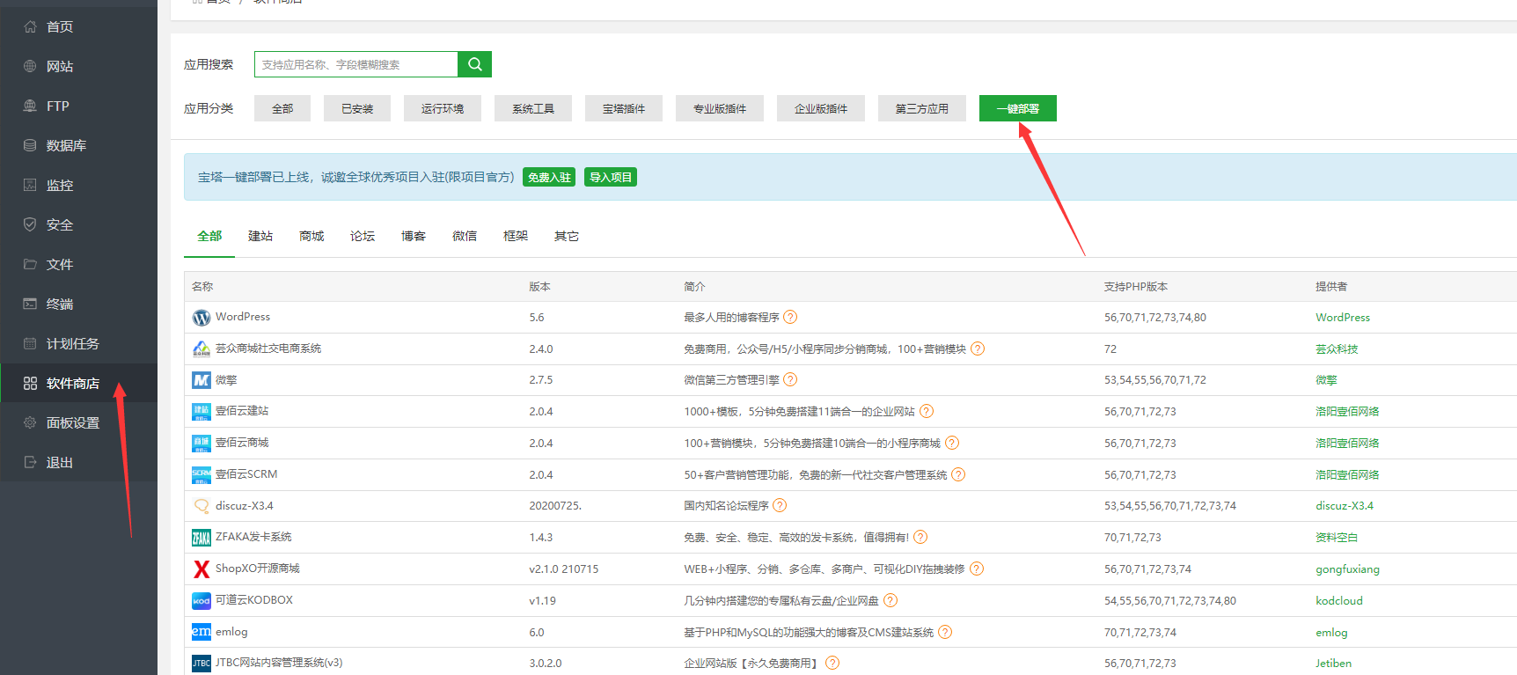Select the 框架 tab
The width and height of the screenshot is (1517, 675).
[516, 236]
